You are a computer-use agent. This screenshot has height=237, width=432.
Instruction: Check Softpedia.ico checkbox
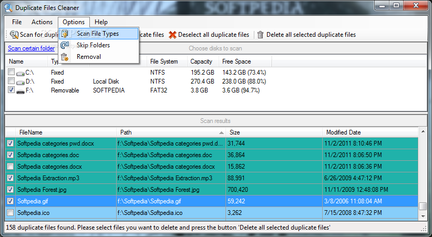click(10, 213)
